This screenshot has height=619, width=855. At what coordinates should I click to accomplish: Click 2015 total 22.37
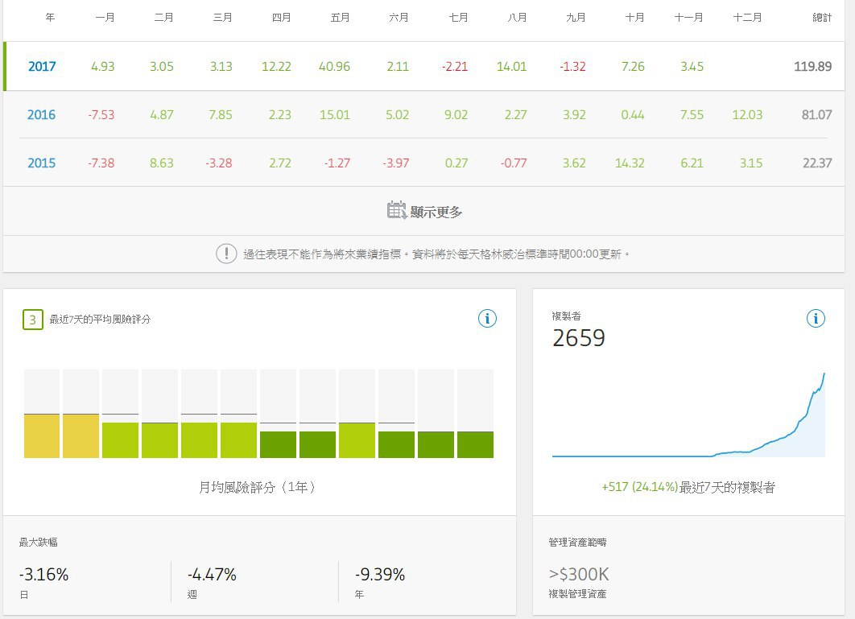[817, 163]
